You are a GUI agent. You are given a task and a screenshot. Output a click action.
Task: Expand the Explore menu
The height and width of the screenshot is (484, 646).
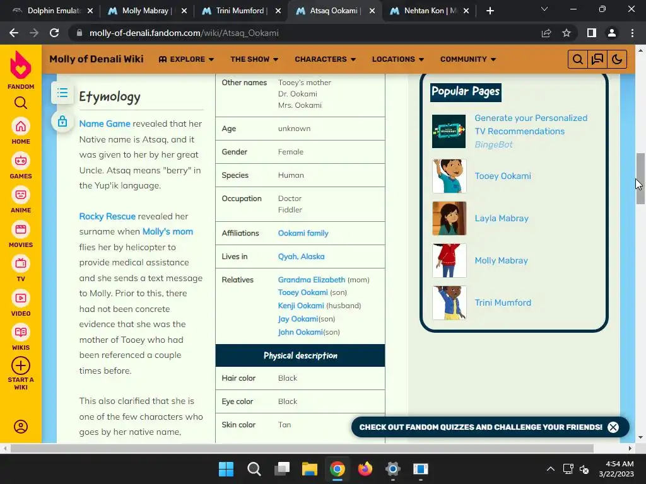(x=186, y=59)
